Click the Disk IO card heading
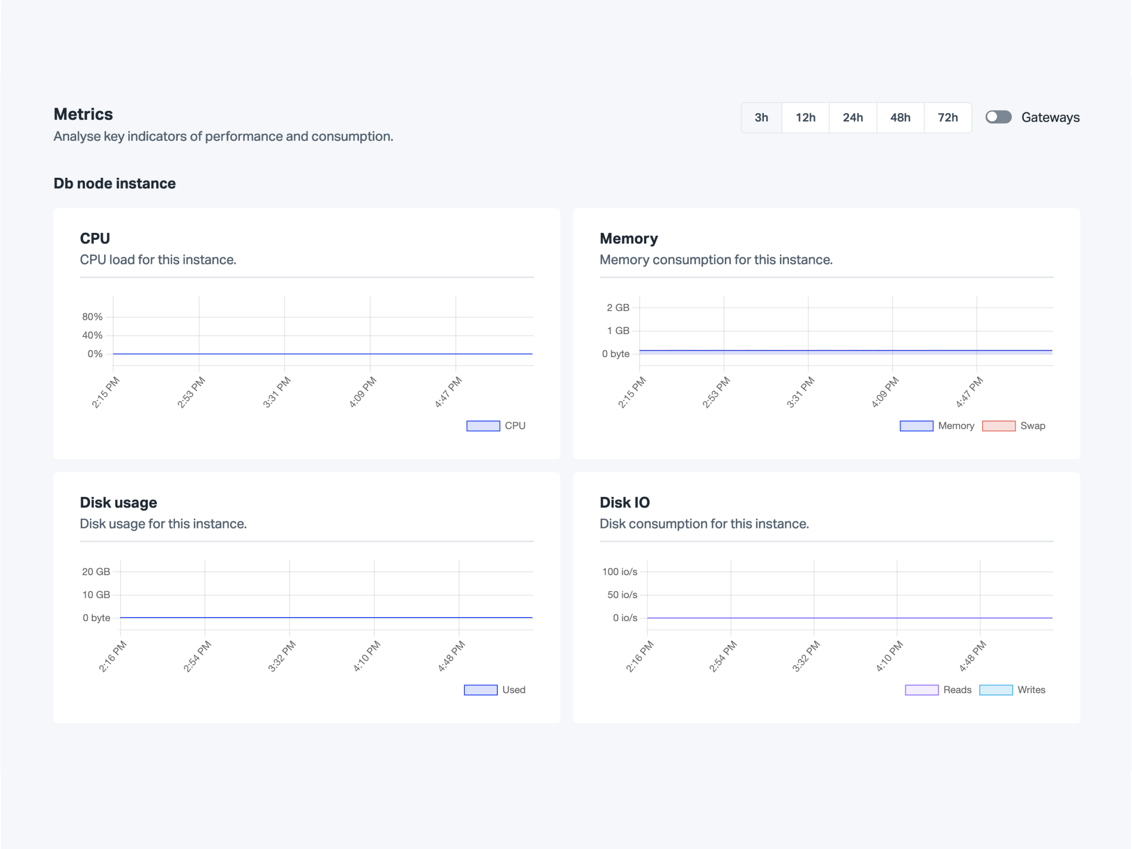The image size is (1132, 849). 624,502
